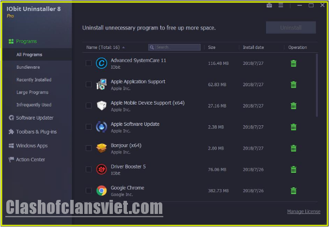
Task: Click the "Bonjour (x64)" program name
Action: 126,146
